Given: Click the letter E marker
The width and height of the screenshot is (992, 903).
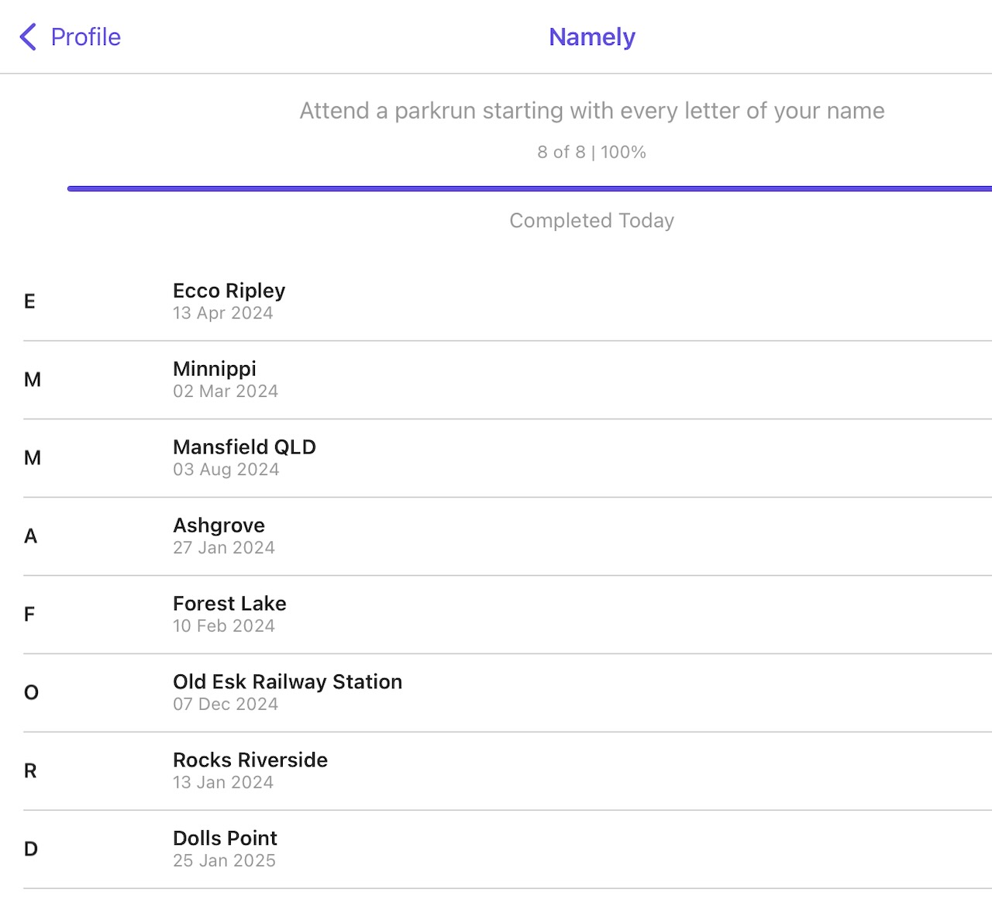Looking at the screenshot, I should point(29,302).
